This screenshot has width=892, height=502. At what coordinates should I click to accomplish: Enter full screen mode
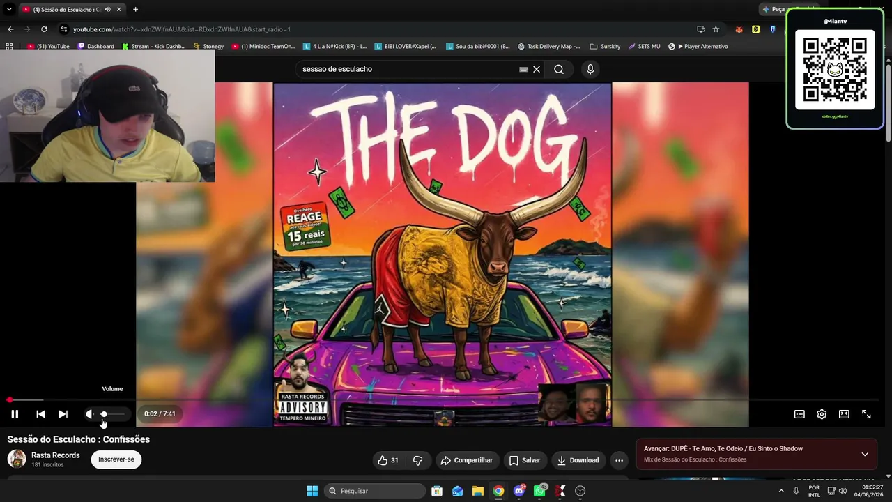coord(866,414)
